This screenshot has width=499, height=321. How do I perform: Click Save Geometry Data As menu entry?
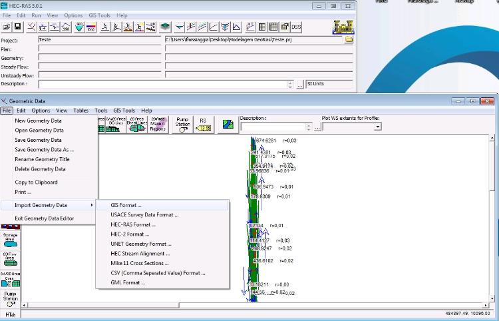click(x=49, y=150)
